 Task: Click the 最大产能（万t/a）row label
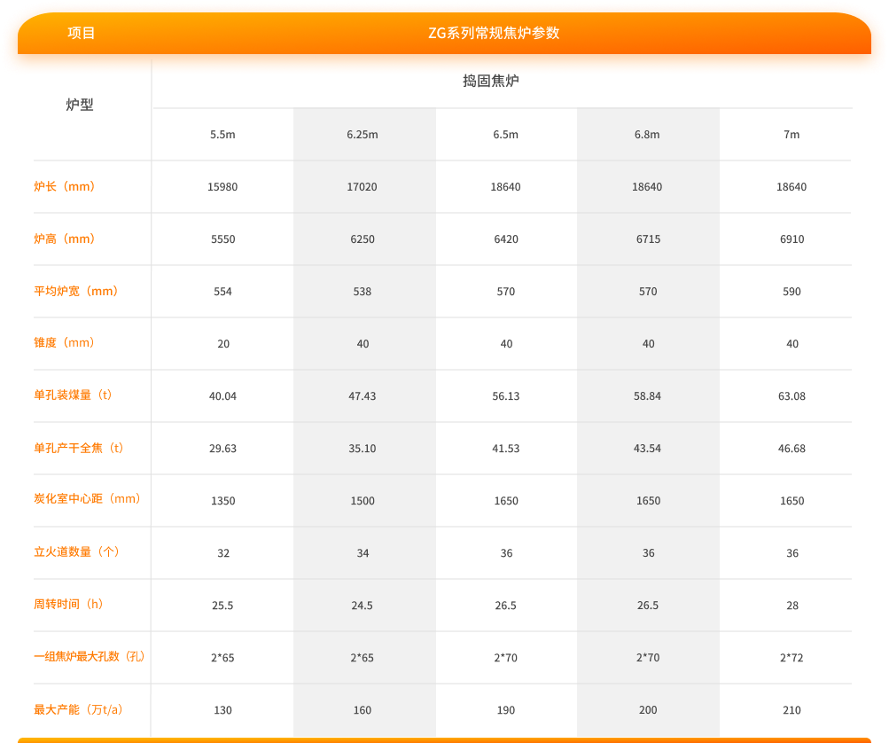79,709
